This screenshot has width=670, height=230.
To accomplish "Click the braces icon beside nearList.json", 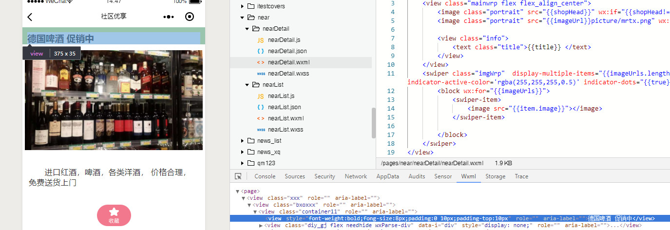I will pyautogui.click(x=261, y=107).
